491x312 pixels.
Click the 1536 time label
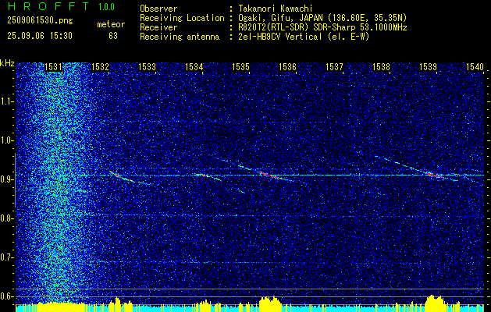[x=287, y=66]
